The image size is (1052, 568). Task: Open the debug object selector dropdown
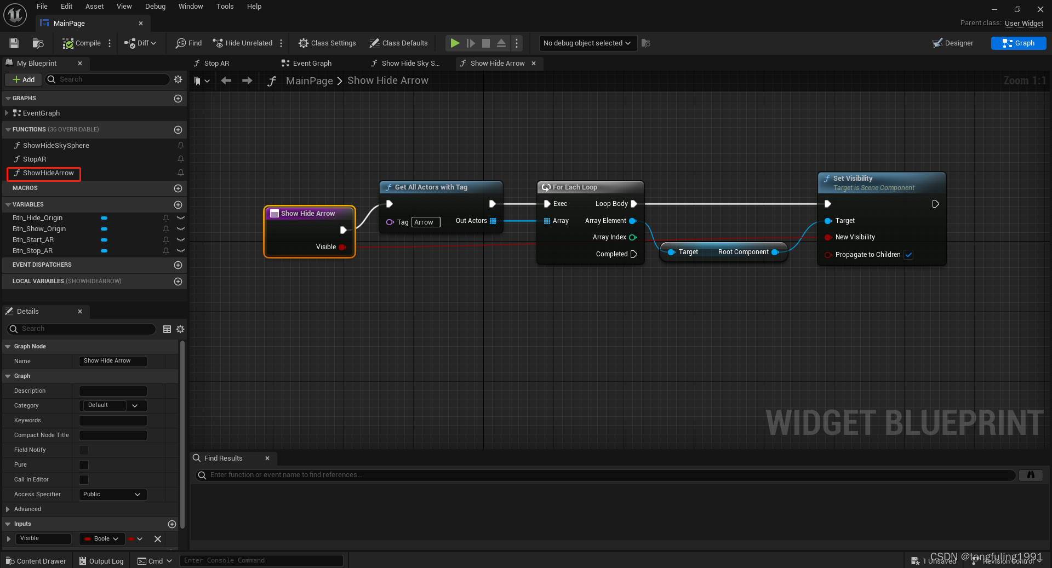(x=587, y=43)
